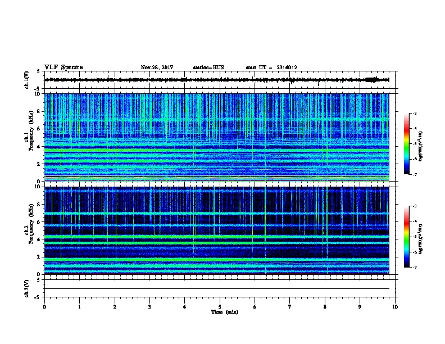Click the 'VLF Spectra' title text
Image resolution: width=445 pixels, height=344 pixels.
tap(63, 67)
